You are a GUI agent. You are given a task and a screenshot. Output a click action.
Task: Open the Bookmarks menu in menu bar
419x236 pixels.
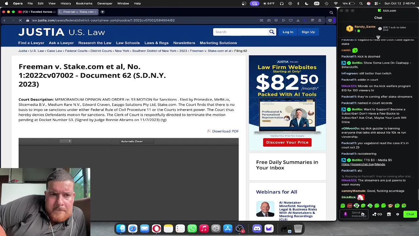tap(84, 3)
